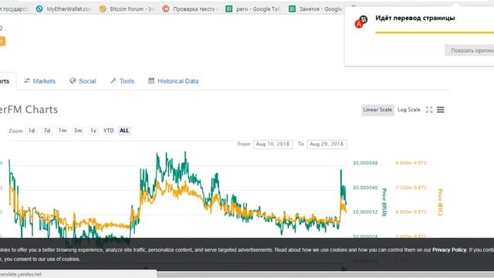Switch to the Social tab
The height and width of the screenshot is (278, 494).
pos(83,81)
